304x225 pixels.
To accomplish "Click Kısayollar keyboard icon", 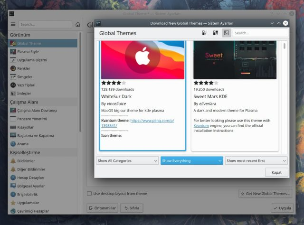I will tap(13, 127).
